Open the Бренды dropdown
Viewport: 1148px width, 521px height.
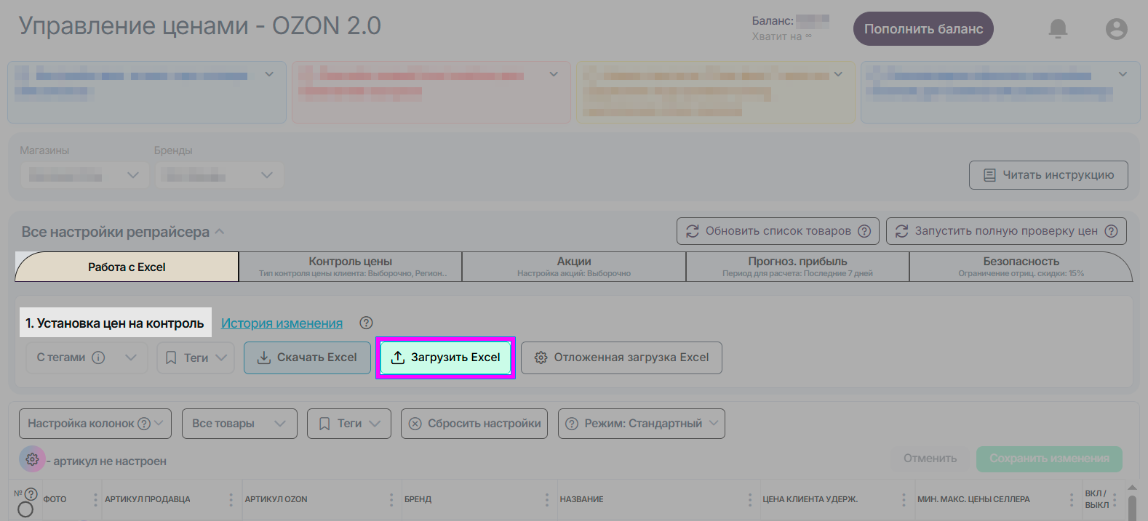click(219, 175)
